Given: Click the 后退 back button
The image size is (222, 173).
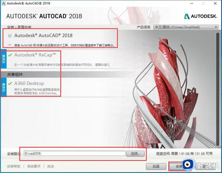Looking at the screenshot, I should tap(156, 166).
